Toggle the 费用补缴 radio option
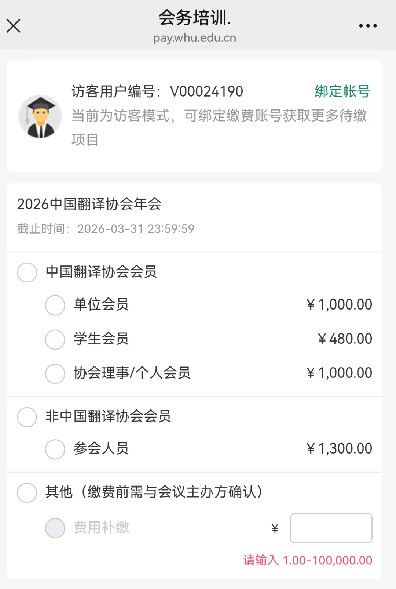 [x=55, y=528]
